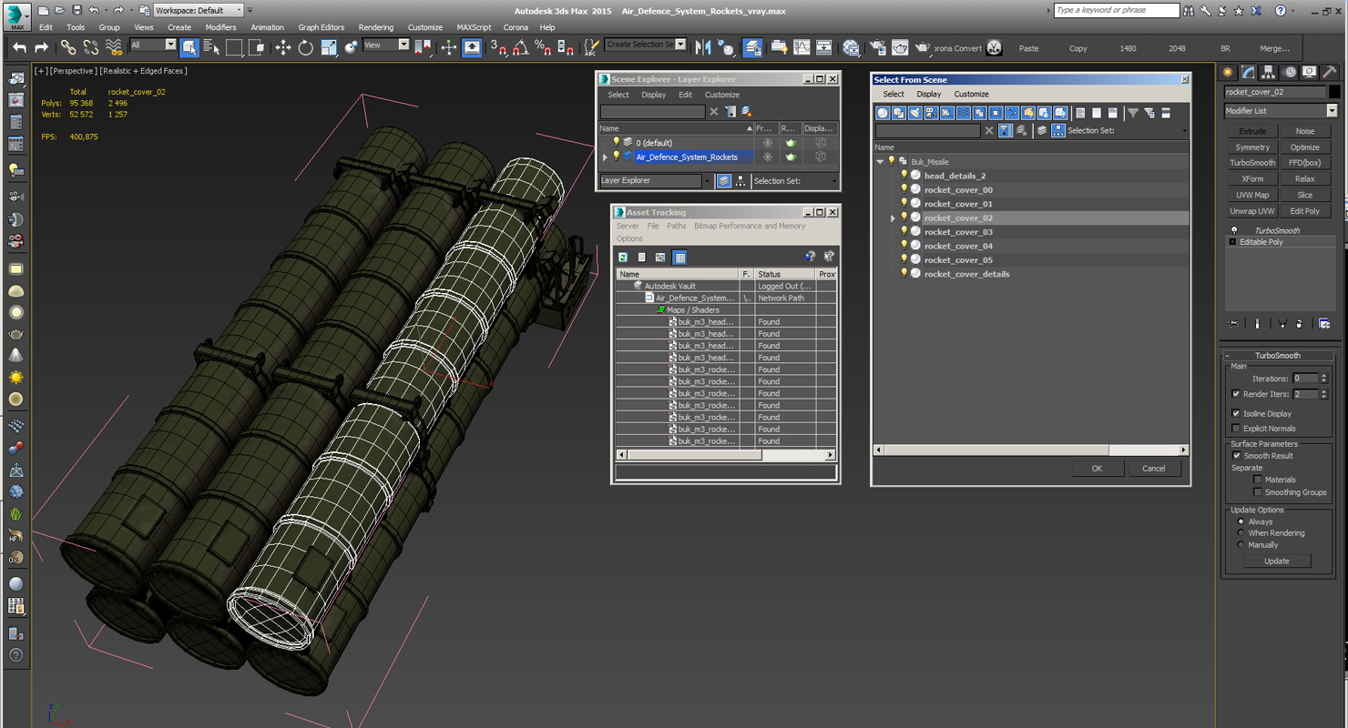
Task: Open the Curve Editor icon
Action: 802,47
